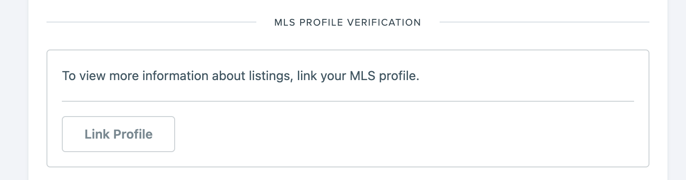
Task: Click the gray page margin on the right
Action: pyautogui.click(x=677, y=90)
